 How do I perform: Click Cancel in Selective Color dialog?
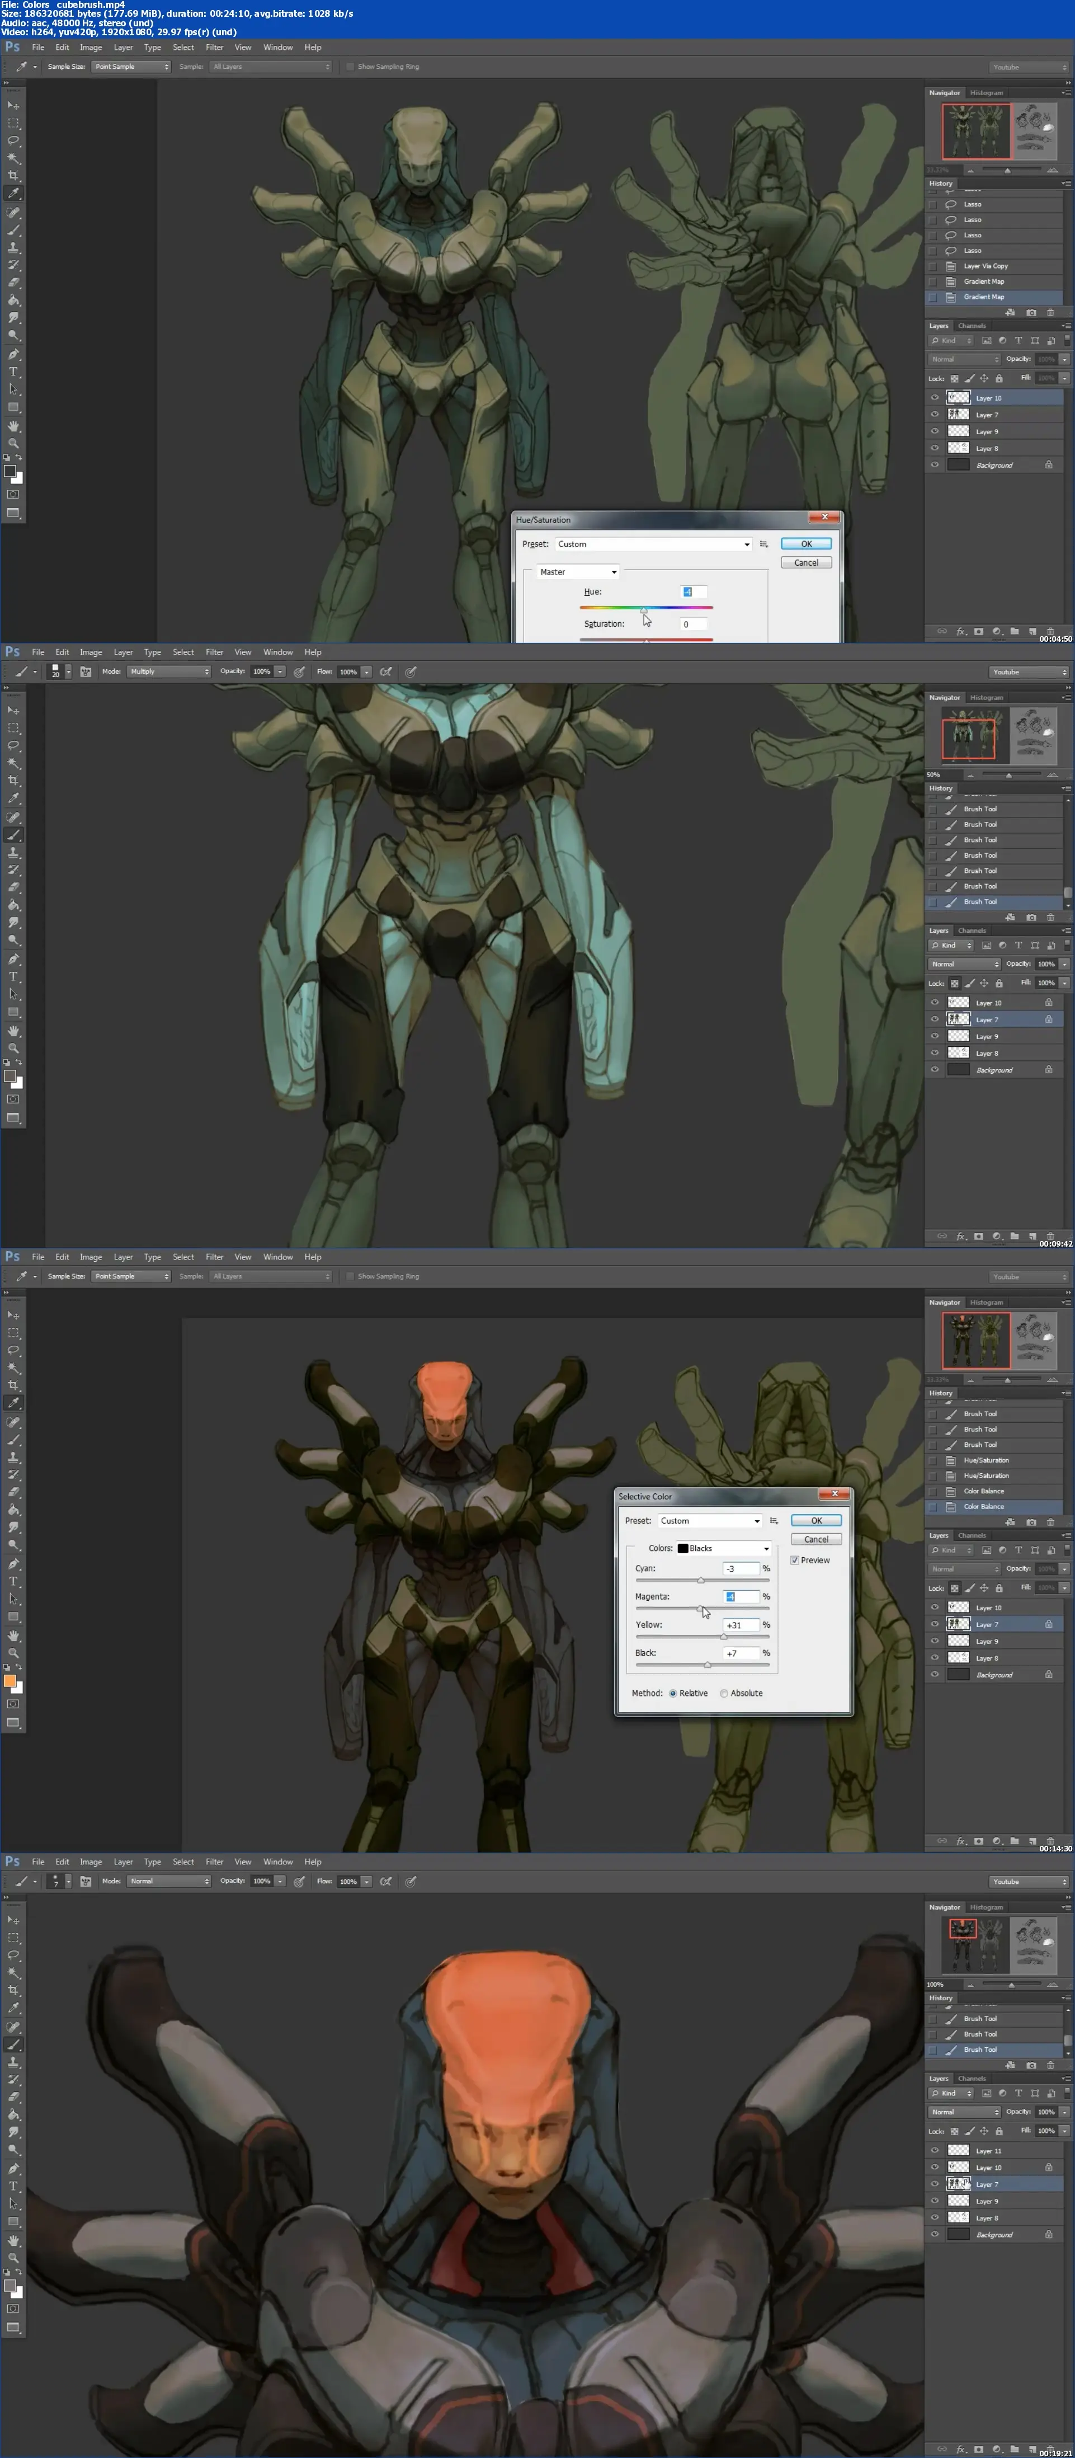(x=817, y=1539)
